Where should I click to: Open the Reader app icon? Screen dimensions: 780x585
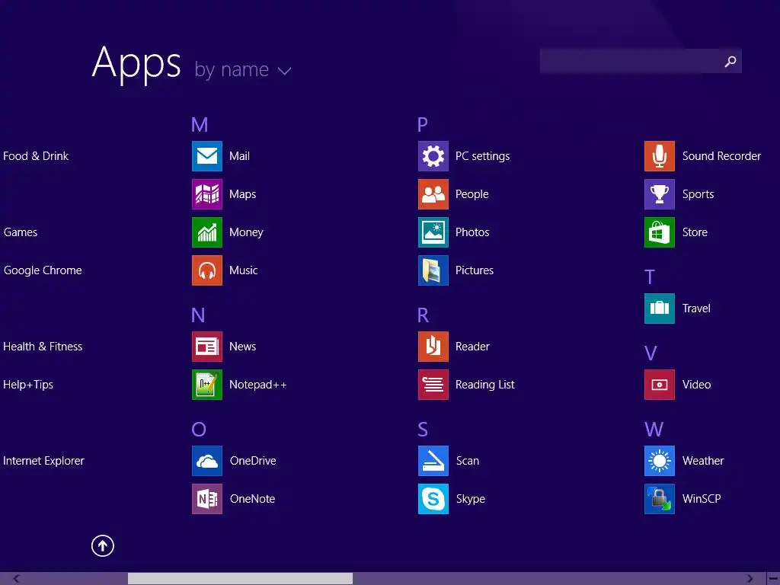(433, 347)
